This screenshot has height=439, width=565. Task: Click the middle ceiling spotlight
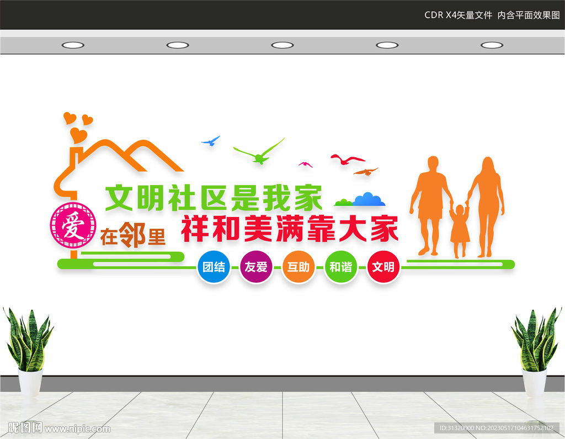coord(282,45)
